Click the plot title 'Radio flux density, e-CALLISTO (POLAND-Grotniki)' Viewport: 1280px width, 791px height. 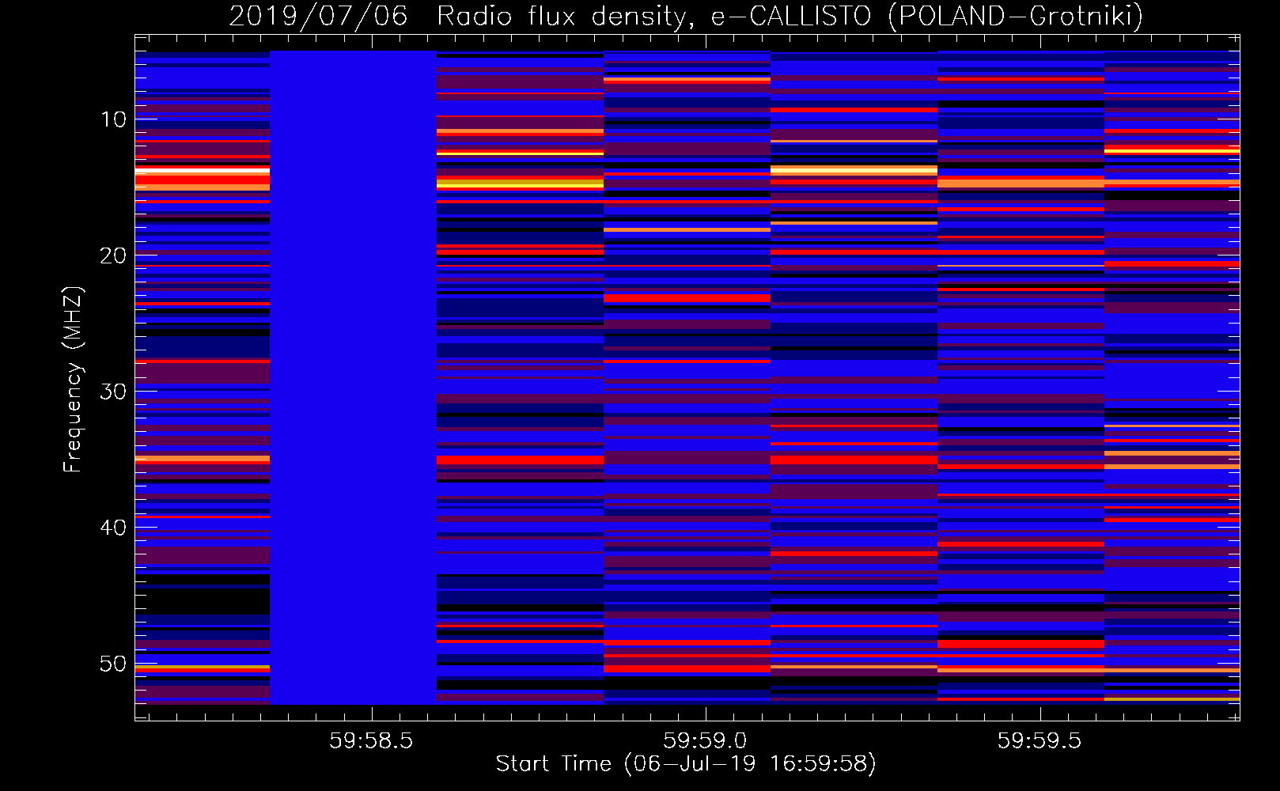click(x=790, y=16)
